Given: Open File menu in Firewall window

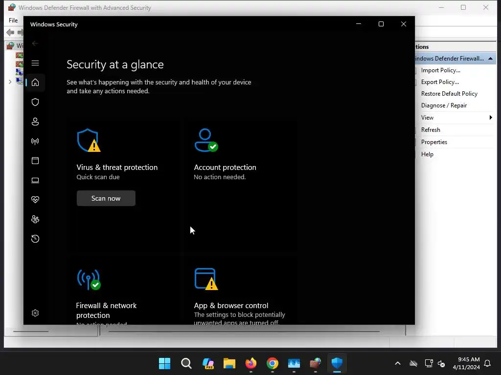Looking at the screenshot, I should pos(13,21).
